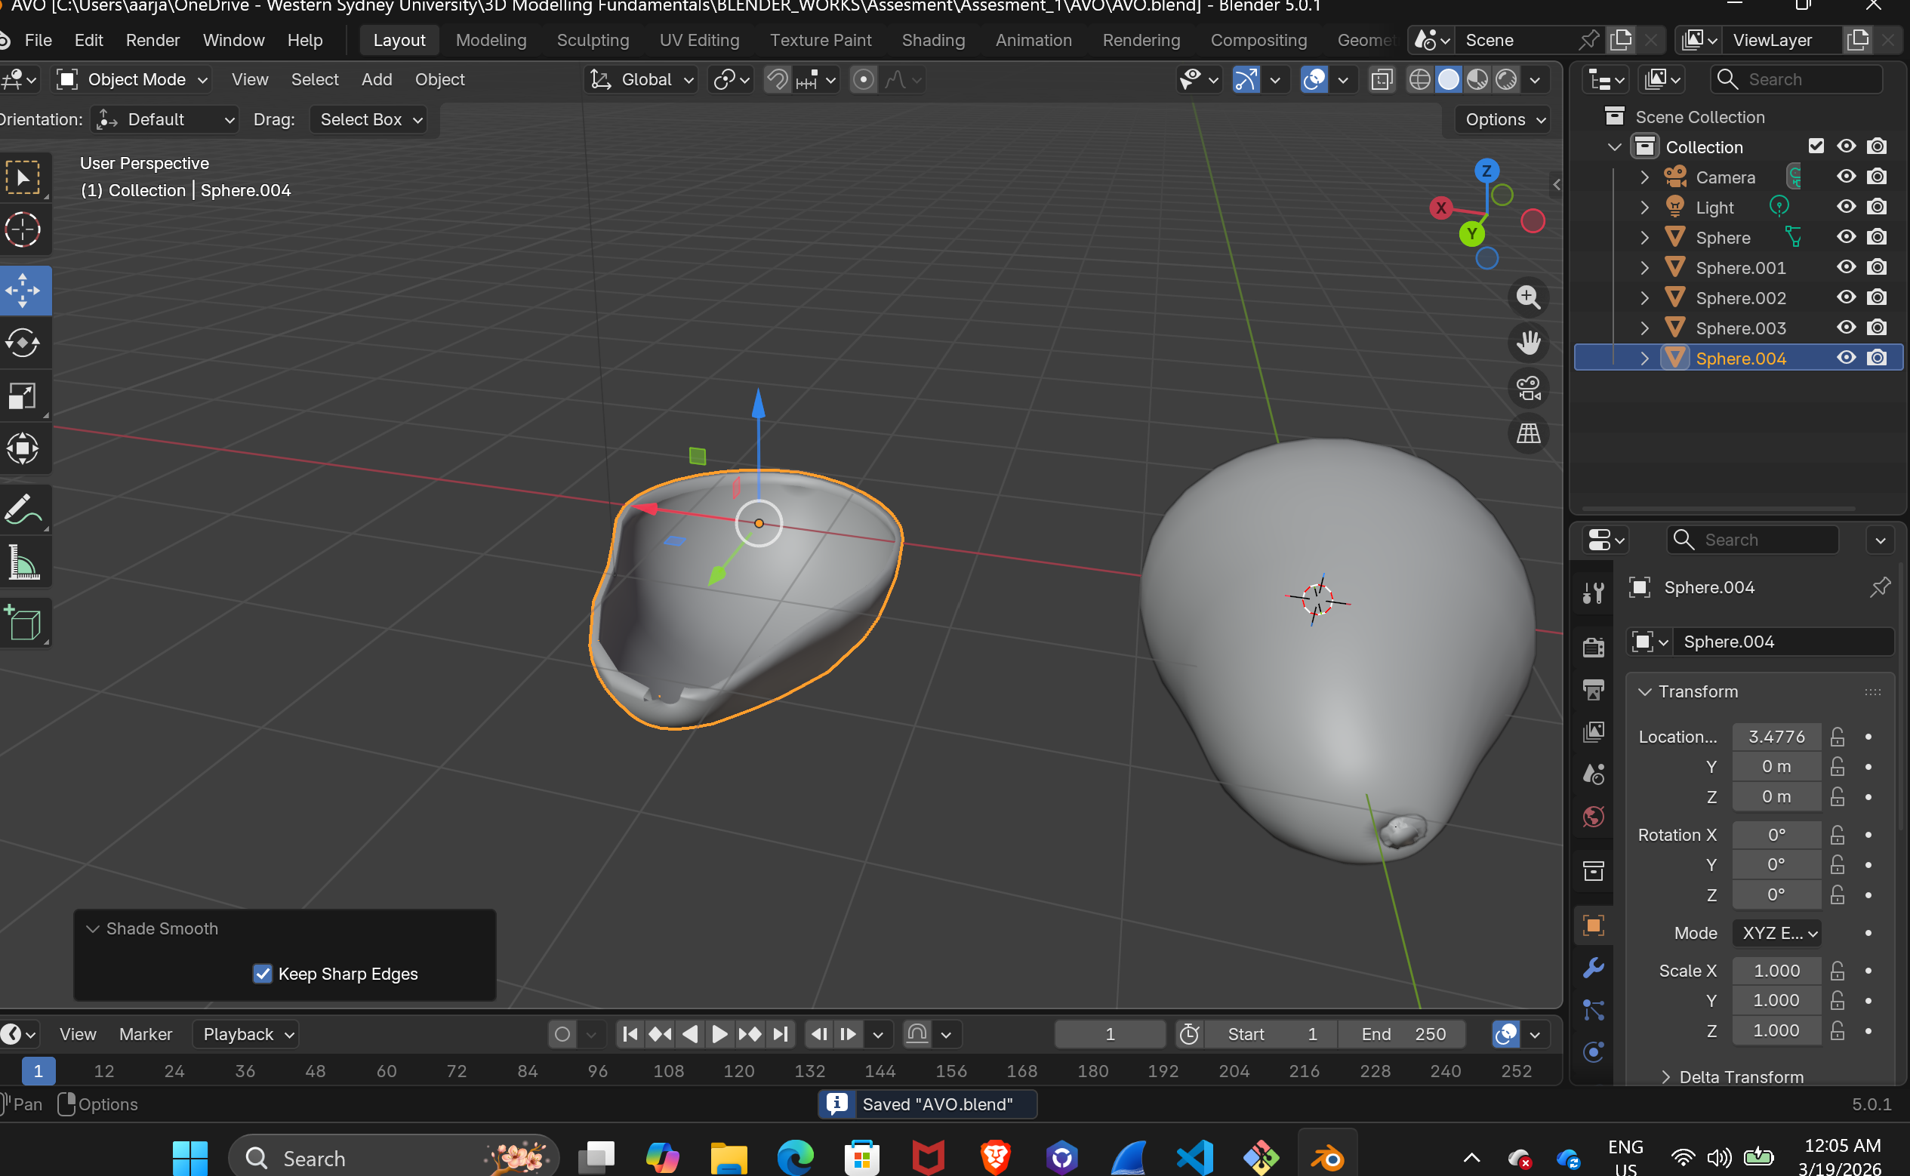
Task: Click the Options button in viewport
Action: (1504, 119)
